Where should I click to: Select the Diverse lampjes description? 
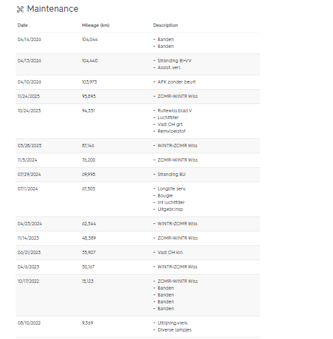tap(174, 330)
